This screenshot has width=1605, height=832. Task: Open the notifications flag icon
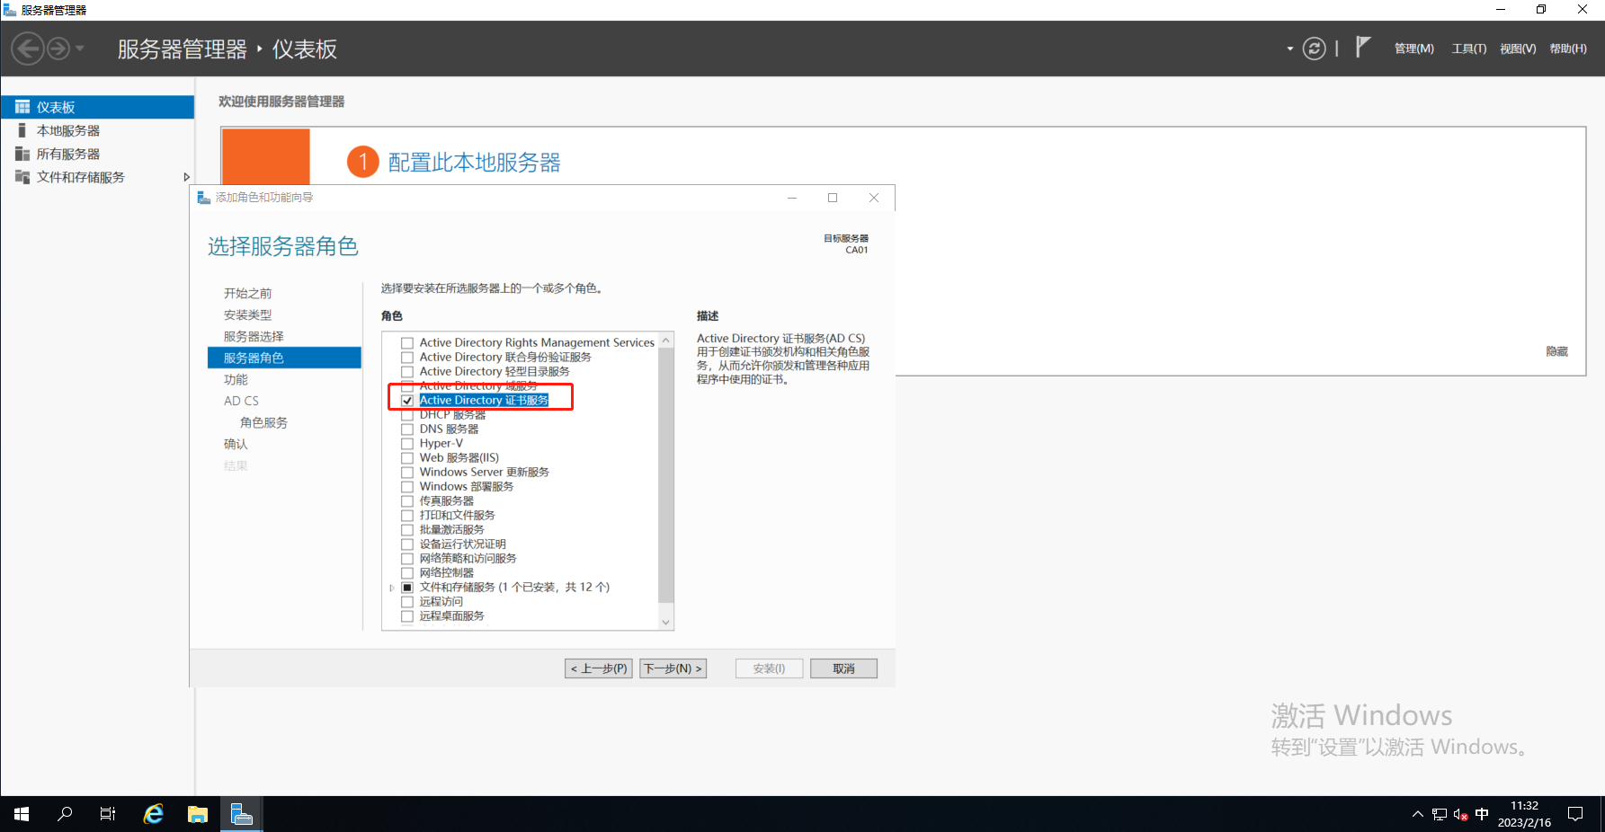[x=1363, y=47]
